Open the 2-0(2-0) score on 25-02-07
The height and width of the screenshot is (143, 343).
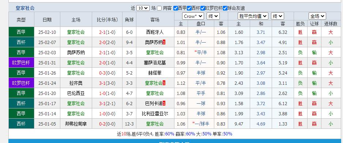coord(107,43)
